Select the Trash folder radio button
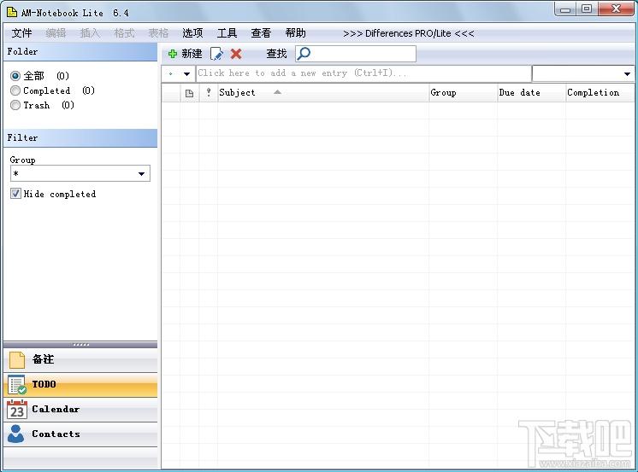Viewport: 638px width, 472px height. 15,105
